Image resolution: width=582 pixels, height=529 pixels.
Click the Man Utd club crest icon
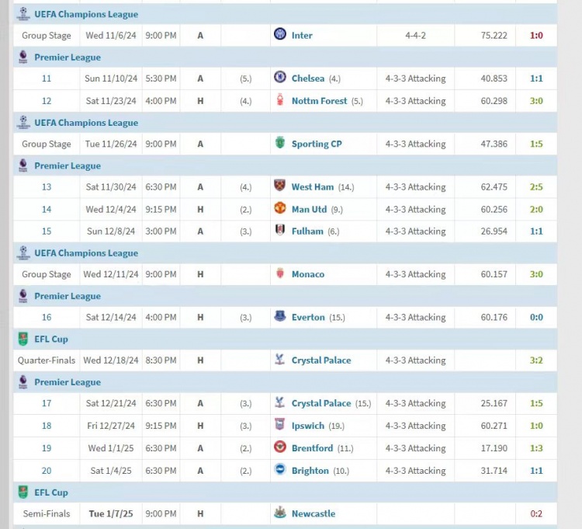(x=280, y=208)
